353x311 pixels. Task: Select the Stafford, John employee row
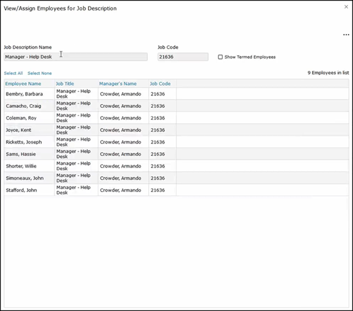click(22, 190)
